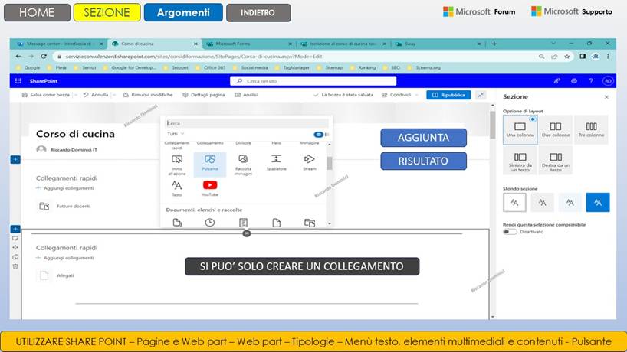Viewport: 627px width, 352px height.
Task: Click the plus icon above Collegamenti rapidi
Action: click(15, 160)
